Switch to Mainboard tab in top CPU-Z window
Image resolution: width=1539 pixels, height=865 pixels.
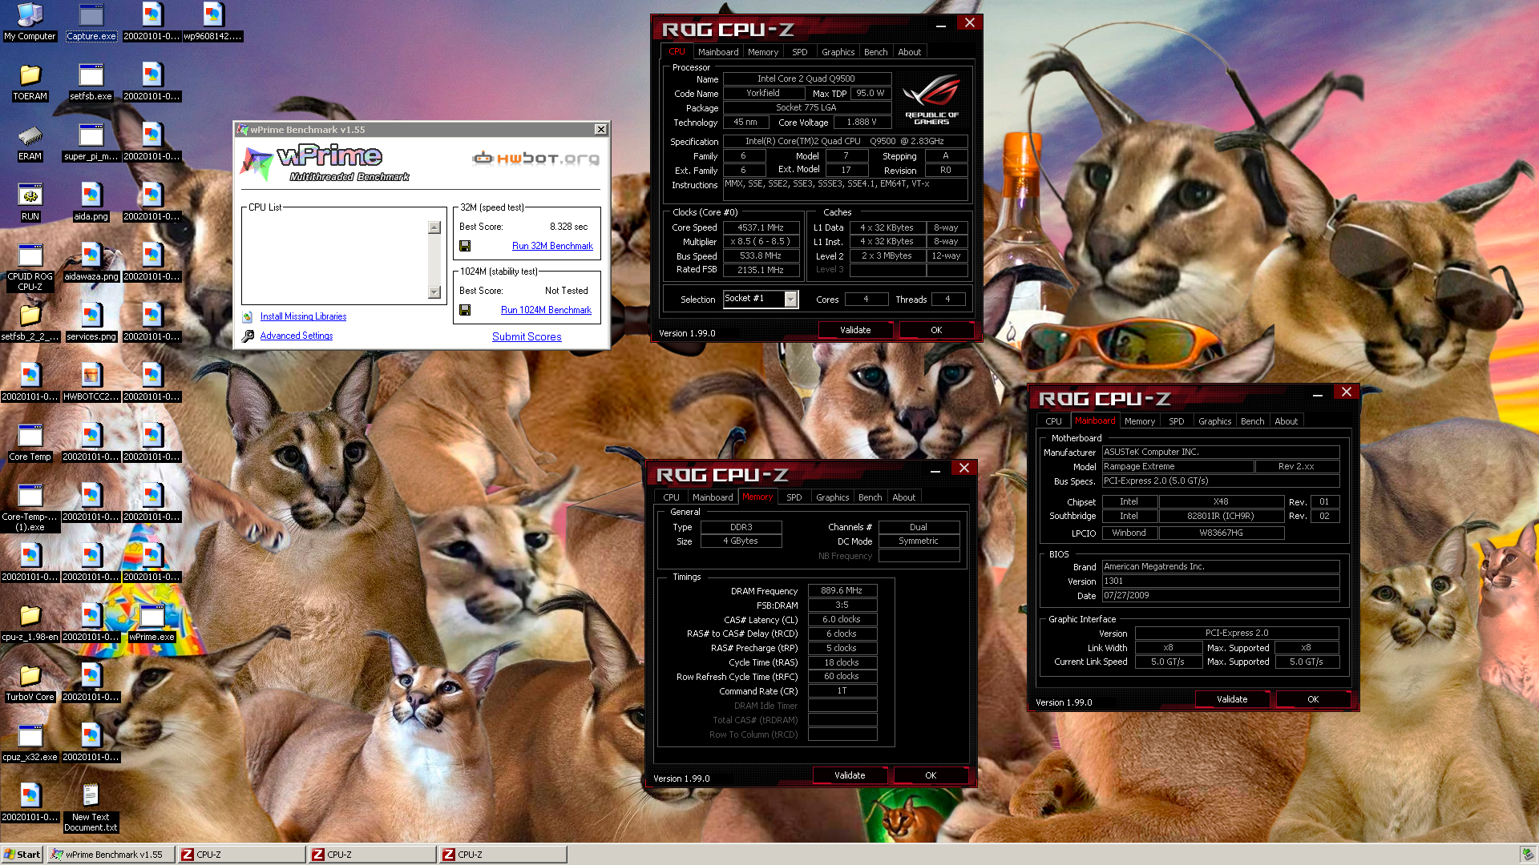pos(717,52)
